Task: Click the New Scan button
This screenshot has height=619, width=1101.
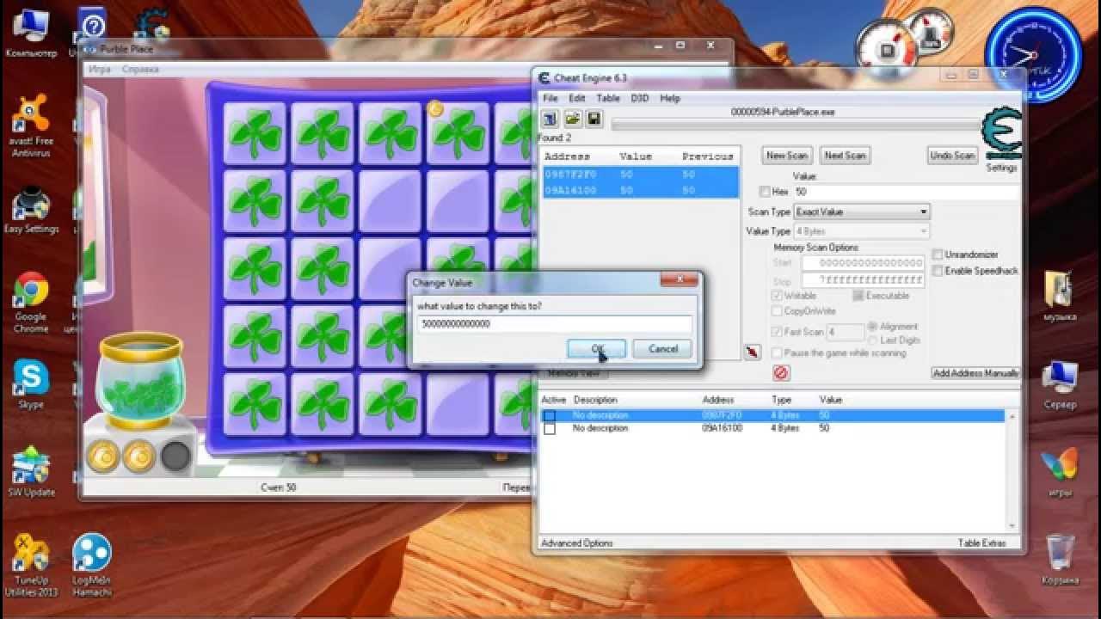Action: click(x=787, y=156)
